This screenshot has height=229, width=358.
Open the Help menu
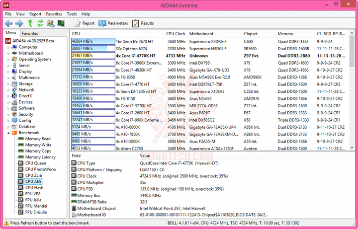click(x=86, y=14)
